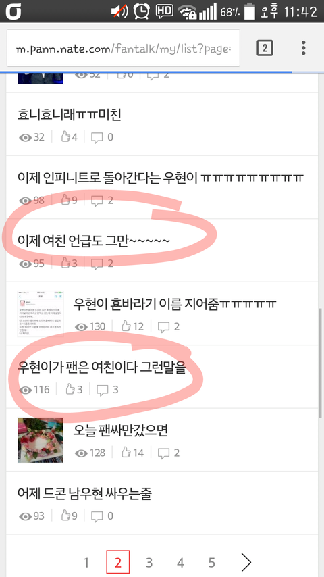
Task: Tap the comment bubble icon under 효니효니래 post
Action: coord(97,138)
